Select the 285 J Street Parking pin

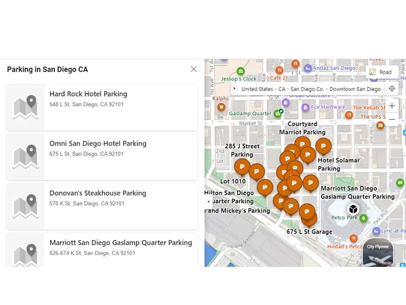point(242,167)
